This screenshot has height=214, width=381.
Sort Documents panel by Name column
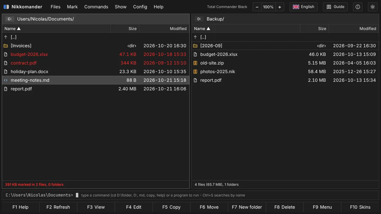[x=56, y=29]
